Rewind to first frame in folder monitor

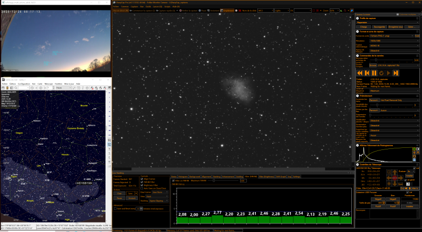[360, 73]
